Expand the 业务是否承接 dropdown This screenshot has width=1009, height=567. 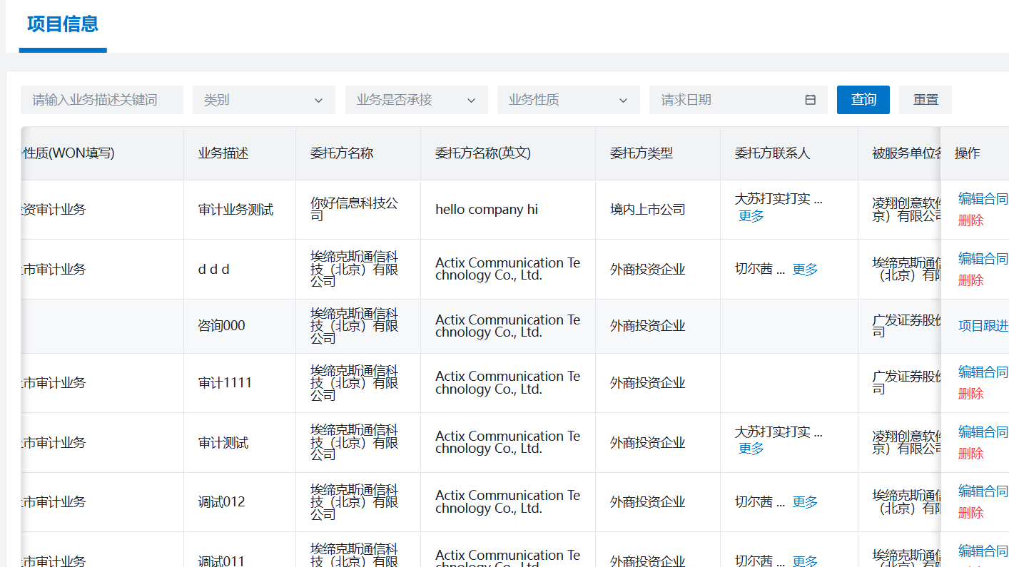click(x=416, y=100)
